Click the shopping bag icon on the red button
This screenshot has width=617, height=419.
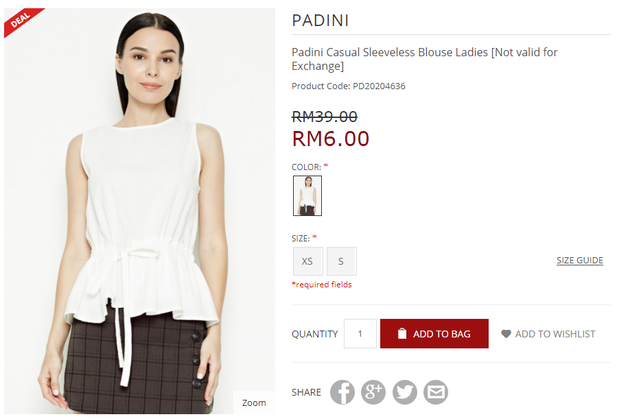click(401, 333)
